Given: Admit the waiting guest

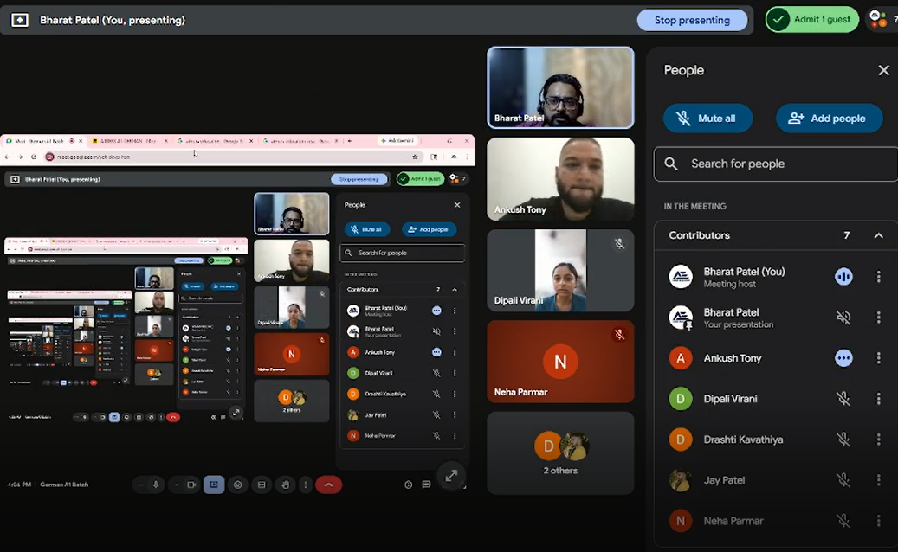Looking at the screenshot, I should (812, 19).
